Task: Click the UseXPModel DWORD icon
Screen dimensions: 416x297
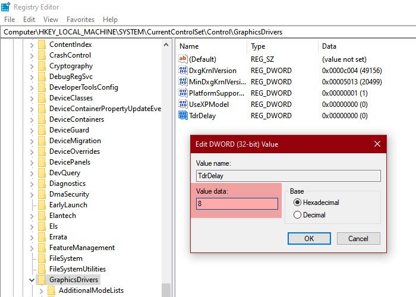Action: click(183, 104)
